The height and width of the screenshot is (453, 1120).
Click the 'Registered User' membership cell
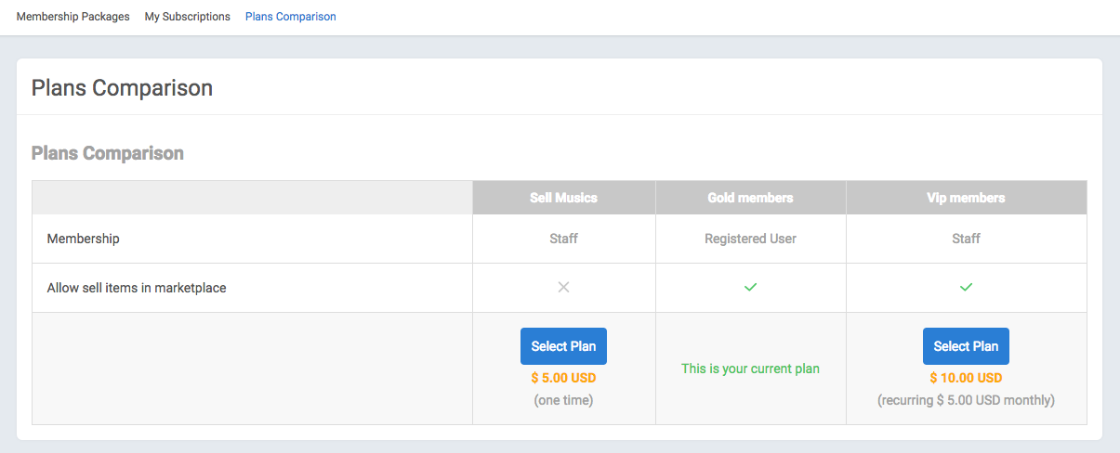750,239
